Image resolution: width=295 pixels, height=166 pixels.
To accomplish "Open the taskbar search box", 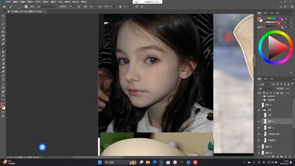I will tap(120, 162).
